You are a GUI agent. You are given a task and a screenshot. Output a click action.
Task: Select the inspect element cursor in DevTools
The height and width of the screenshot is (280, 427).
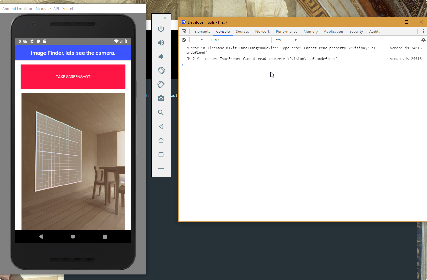tap(184, 31)
